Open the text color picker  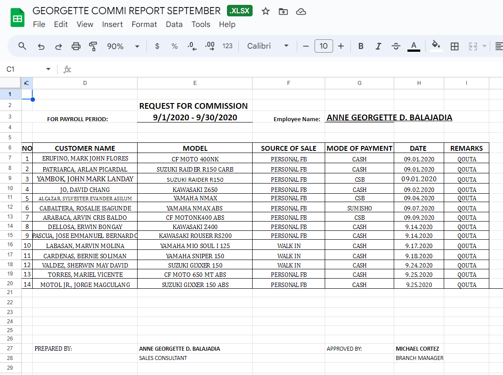tap(414, 46)
